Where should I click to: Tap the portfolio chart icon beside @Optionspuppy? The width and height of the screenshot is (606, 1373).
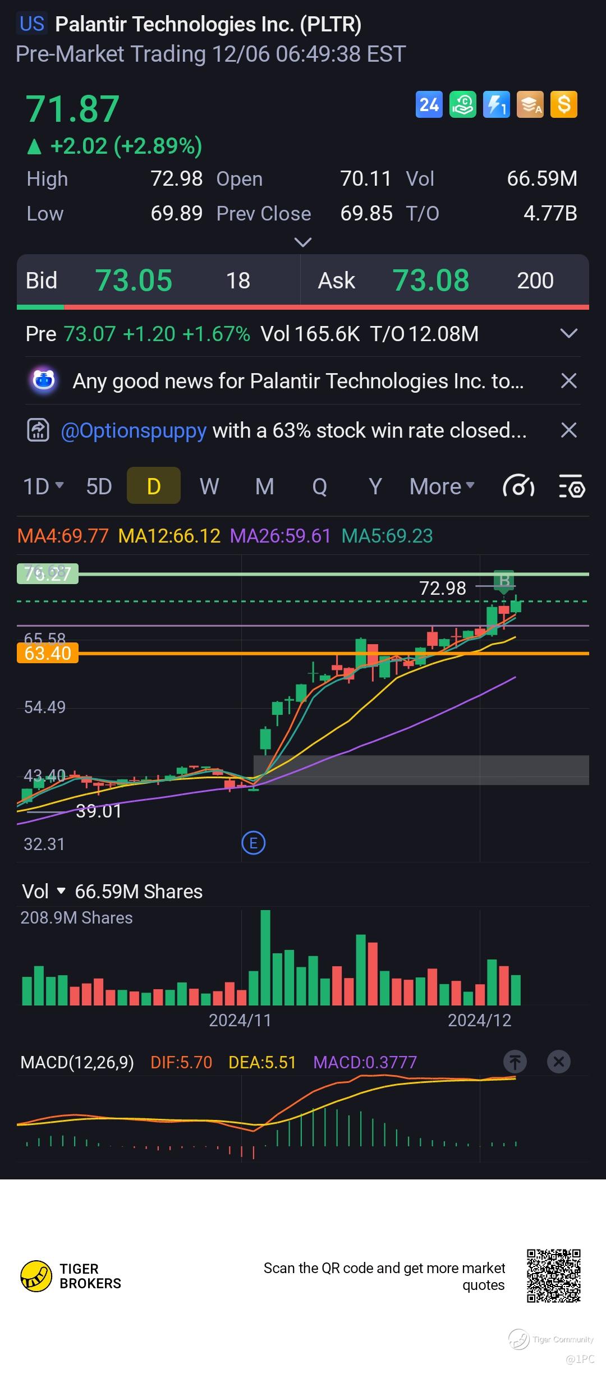[38, 430]
